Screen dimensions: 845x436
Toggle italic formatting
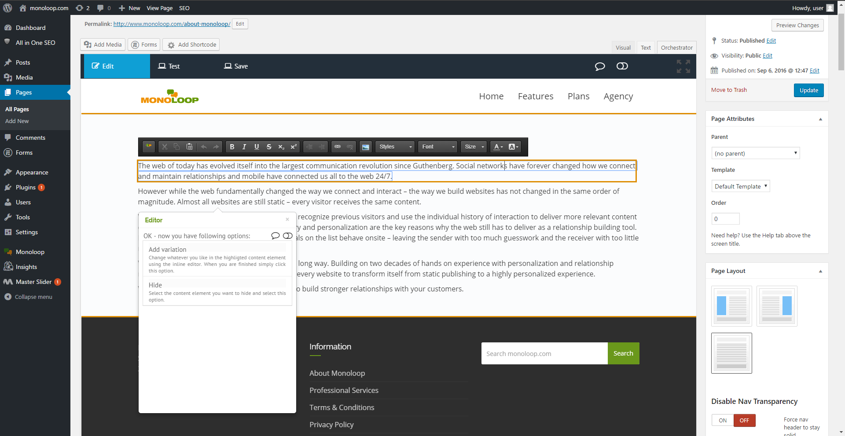point(244,147)
